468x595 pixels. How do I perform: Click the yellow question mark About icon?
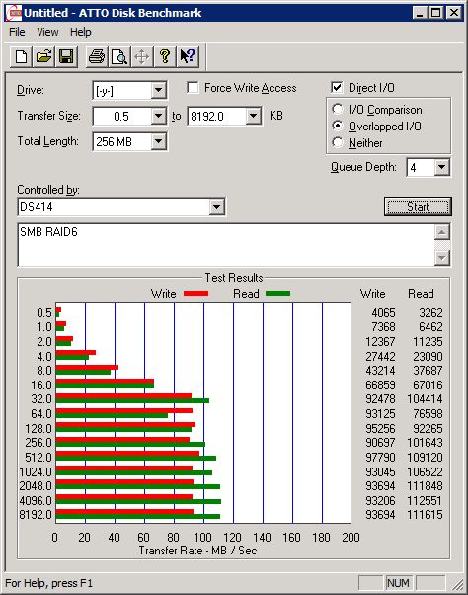[165, 57]
